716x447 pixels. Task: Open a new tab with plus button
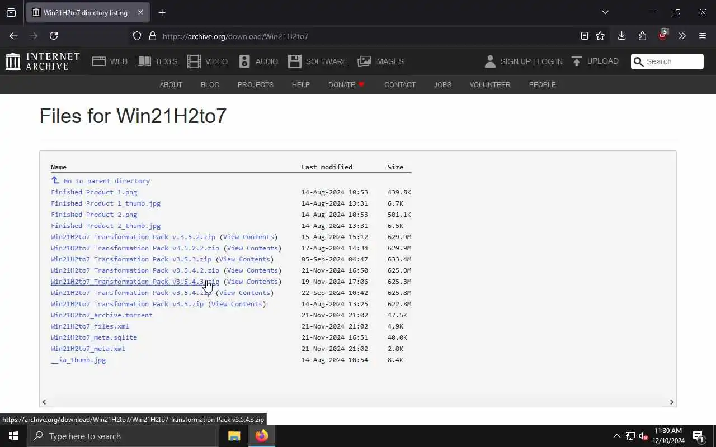[x=162, y=12]
